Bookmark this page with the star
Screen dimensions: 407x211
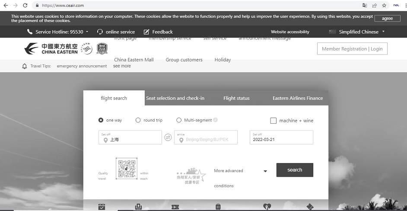pyautogui.click(x=384, y=6)
